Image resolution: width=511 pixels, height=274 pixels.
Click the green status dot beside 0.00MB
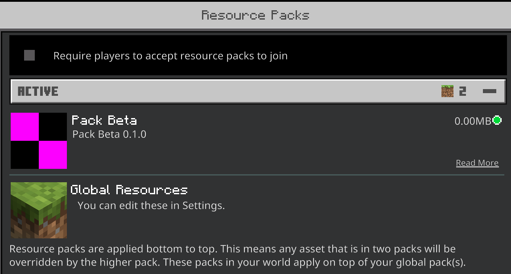[497, 120]
